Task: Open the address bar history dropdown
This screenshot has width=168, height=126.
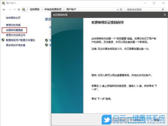Action: (x=118, y=10)
